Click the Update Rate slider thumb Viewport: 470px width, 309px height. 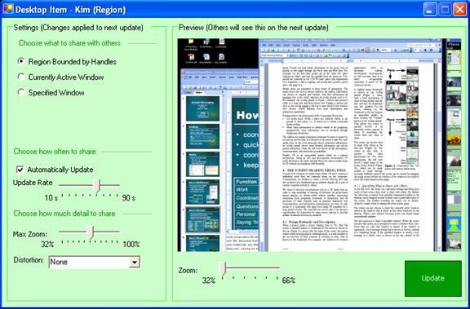click(96, 186)
